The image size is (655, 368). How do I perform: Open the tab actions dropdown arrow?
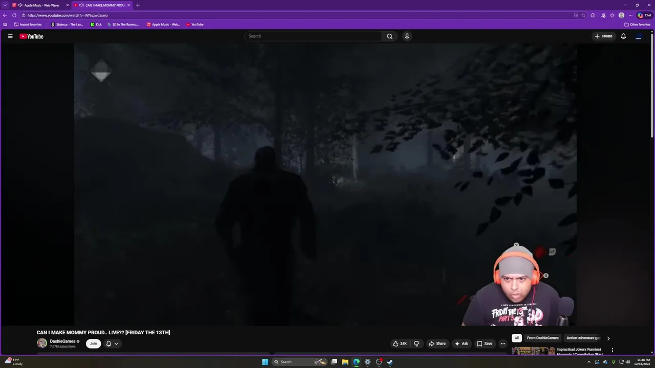(5, 5)
